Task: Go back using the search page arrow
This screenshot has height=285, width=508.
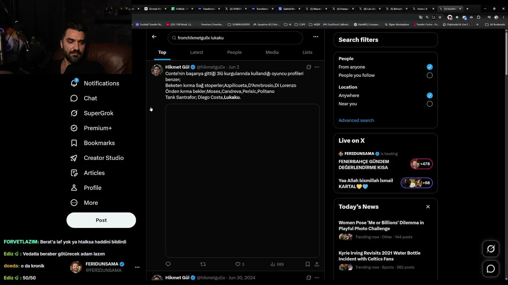Action: pyautogui.click(x=154, y=37)
